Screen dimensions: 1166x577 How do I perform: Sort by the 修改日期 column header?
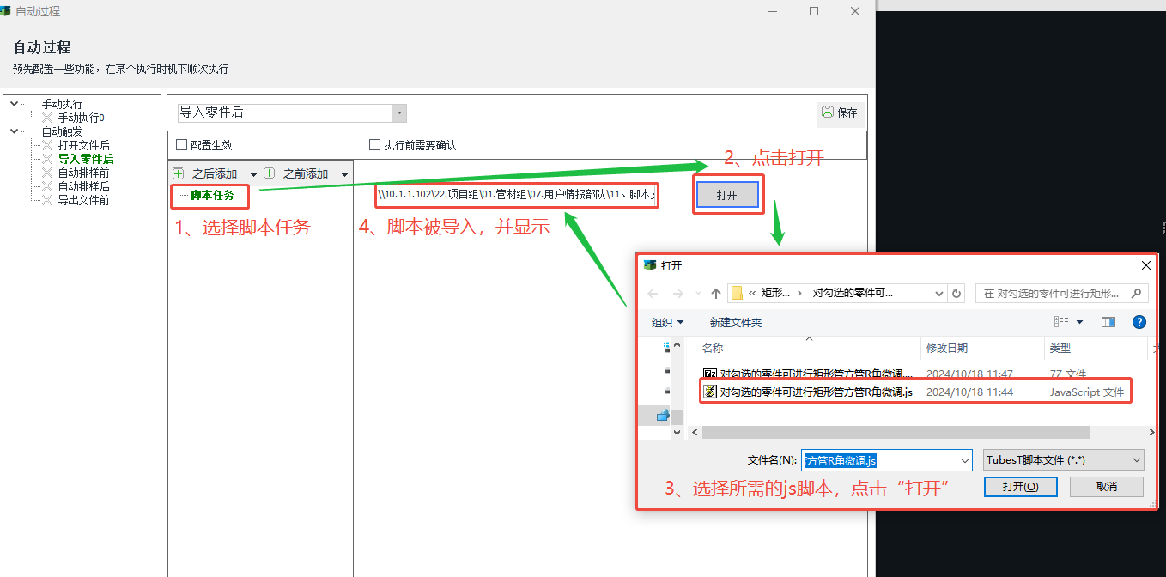(x=947, y=349)
